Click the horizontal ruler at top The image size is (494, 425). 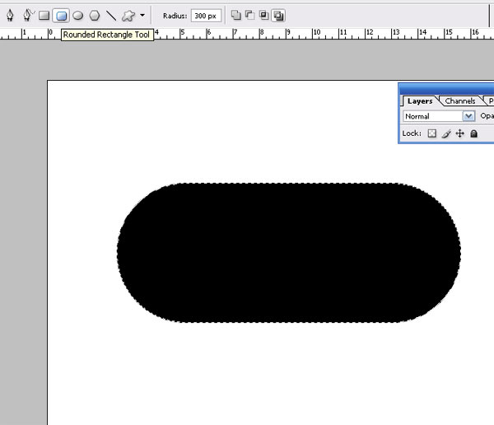[247, 34]
